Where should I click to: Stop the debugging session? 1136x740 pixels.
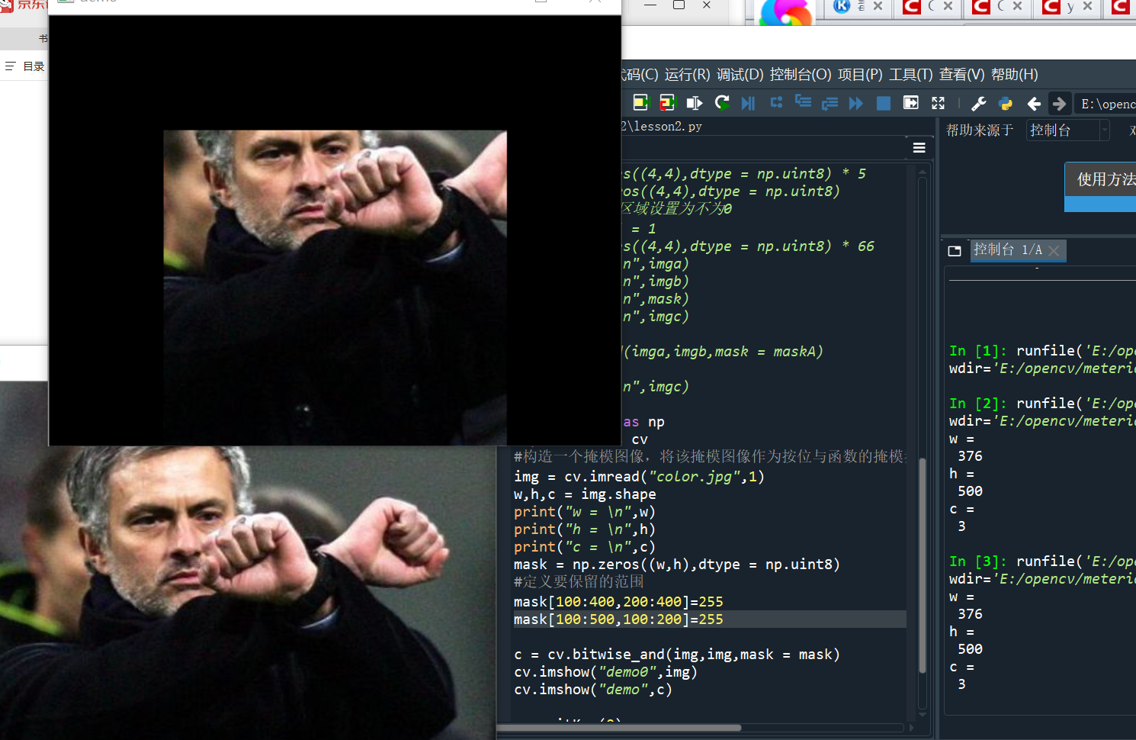click(883, 103)
